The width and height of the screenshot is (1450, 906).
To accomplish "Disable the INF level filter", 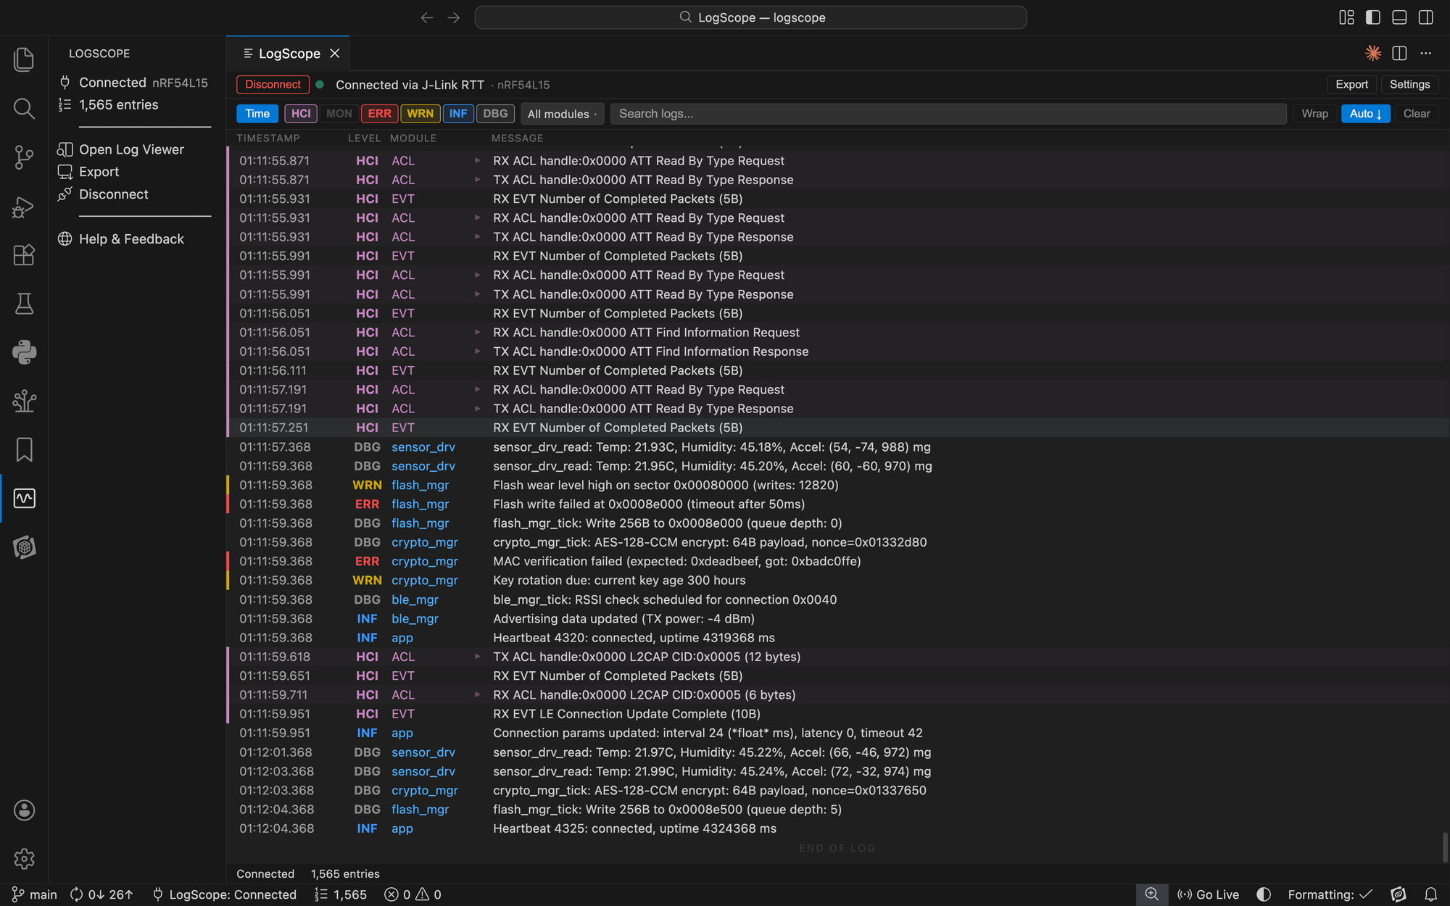I will (x=458, y=114).
